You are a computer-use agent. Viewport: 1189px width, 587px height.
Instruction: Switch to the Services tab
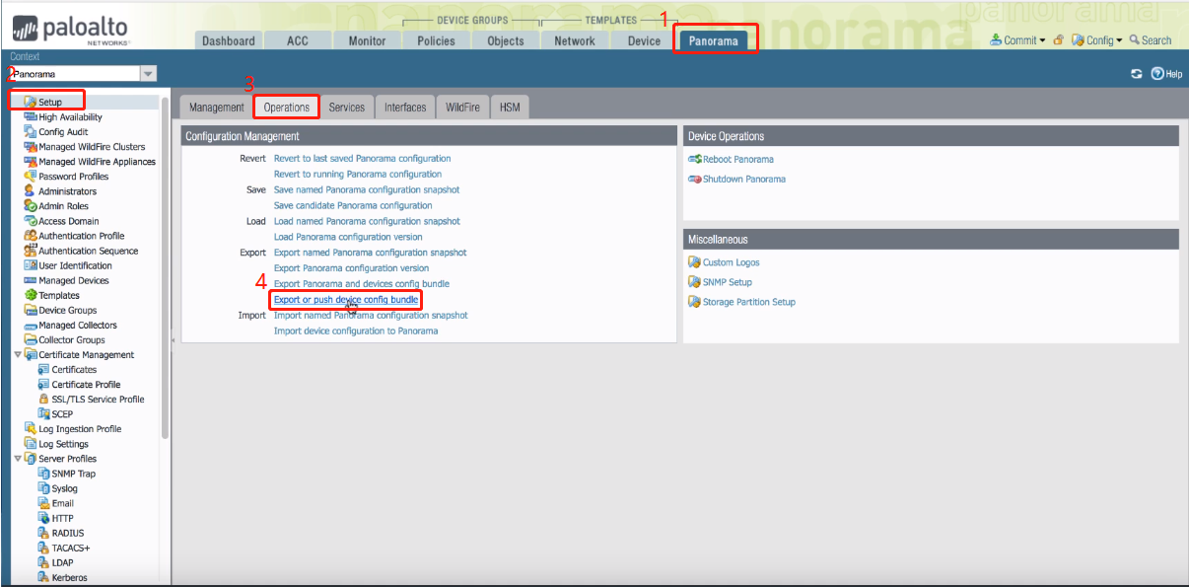pyautogui.click(x=346, y=108)
